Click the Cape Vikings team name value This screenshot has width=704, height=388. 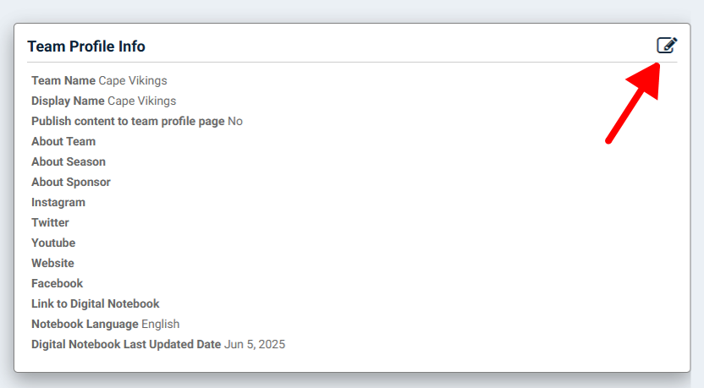[133, 81]
